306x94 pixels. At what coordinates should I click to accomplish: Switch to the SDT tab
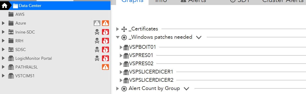[x=240, y=1]
